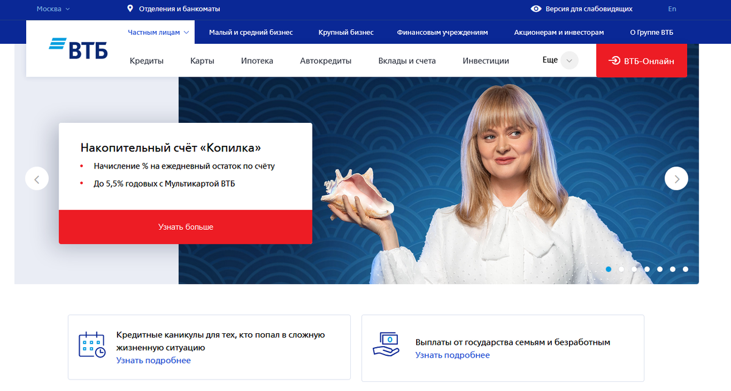Select the fifth carousel dot
Viewport: 731px width, 391px height.
pyautogui.click(x=660, y=269)
